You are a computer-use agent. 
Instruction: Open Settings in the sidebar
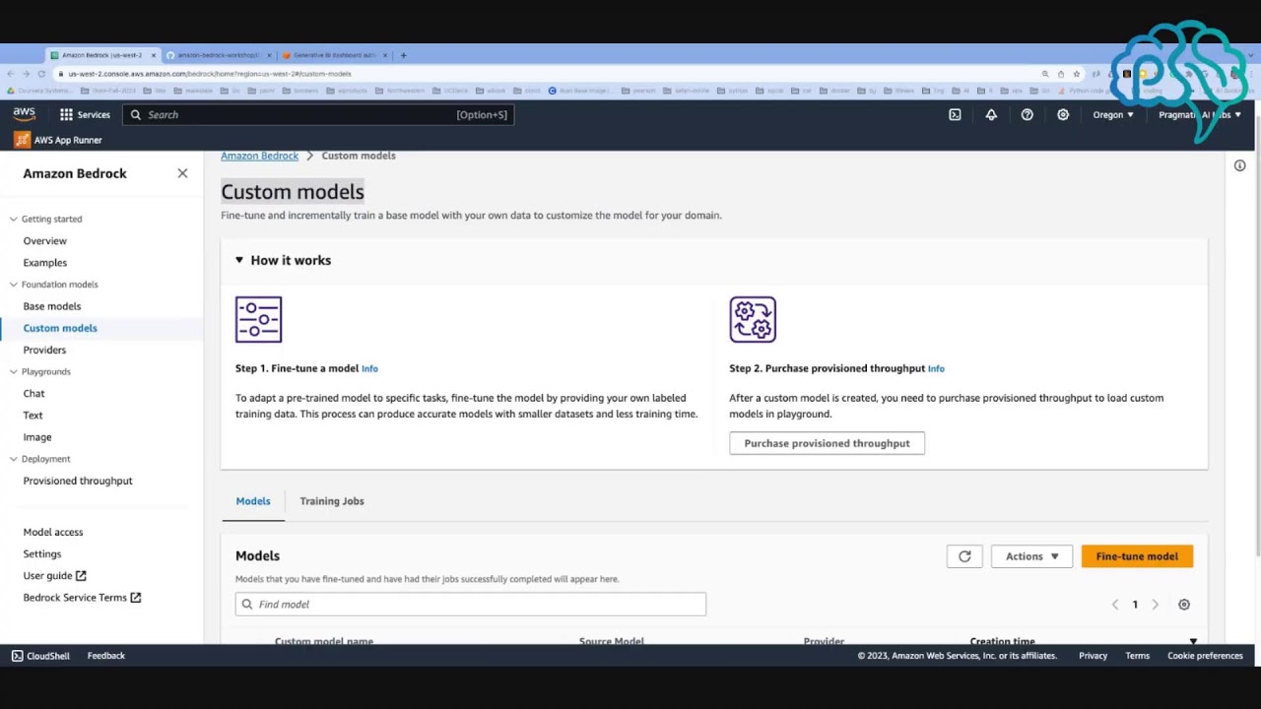(x=42, y=553)
